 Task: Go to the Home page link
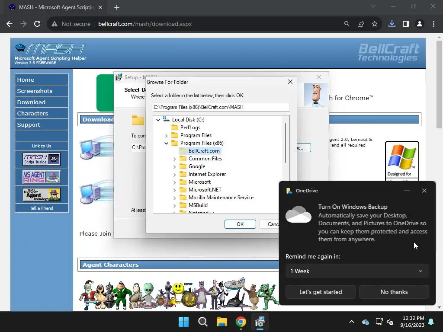42,80
